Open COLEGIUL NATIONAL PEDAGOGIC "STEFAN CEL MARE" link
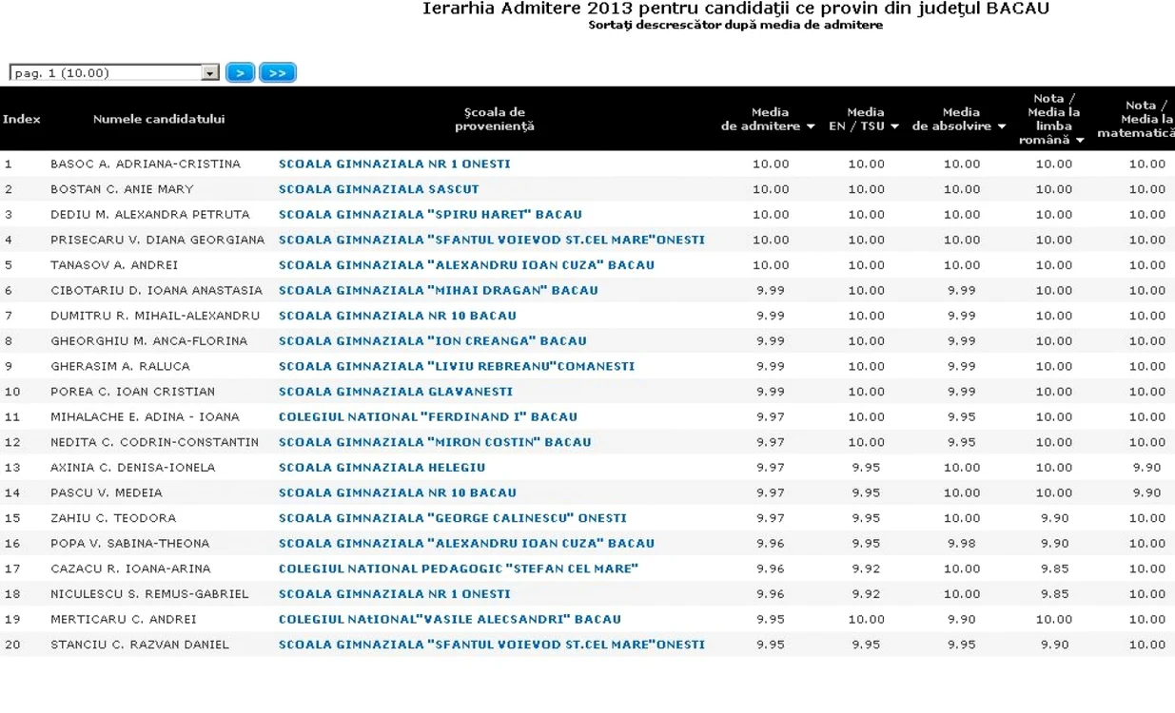 pyautogui.click(x=459, y=568)
